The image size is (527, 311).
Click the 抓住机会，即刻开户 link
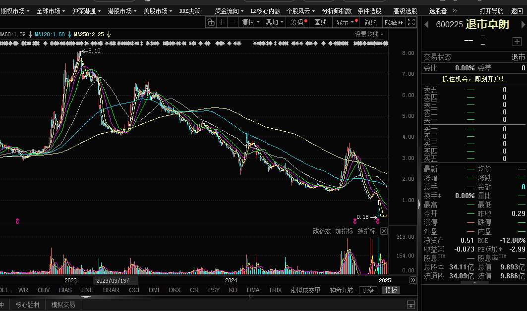[473, 79]
